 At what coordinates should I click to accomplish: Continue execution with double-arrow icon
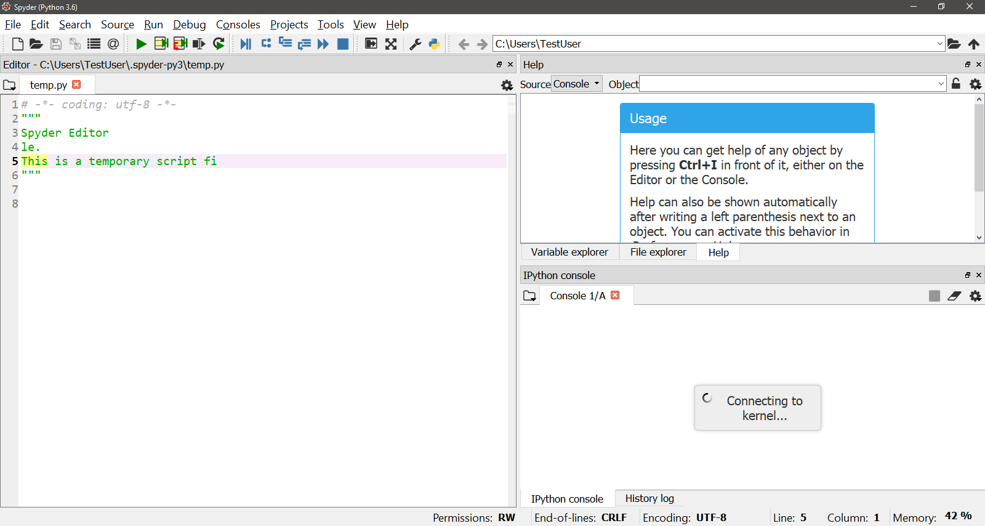click(x=323, y=44)
